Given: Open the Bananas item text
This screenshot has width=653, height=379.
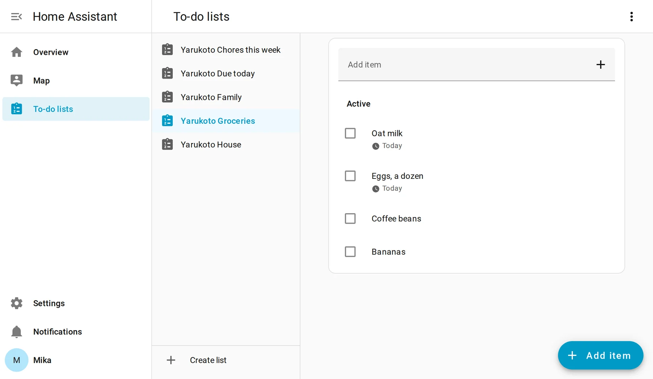Looking at the screenshot, I should click(388, 252).
